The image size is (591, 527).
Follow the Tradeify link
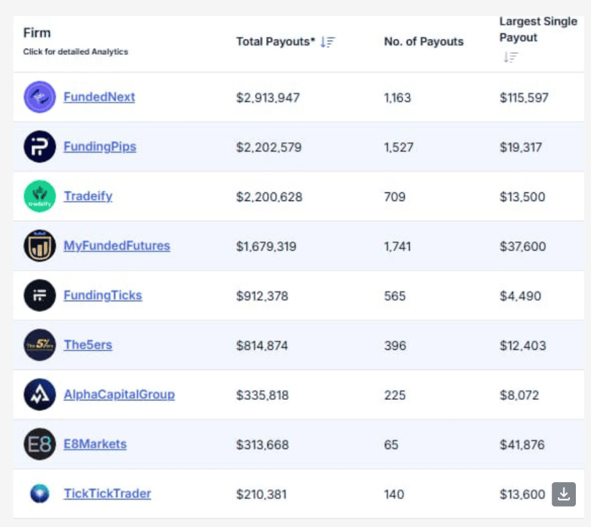[x=88, y=196]
